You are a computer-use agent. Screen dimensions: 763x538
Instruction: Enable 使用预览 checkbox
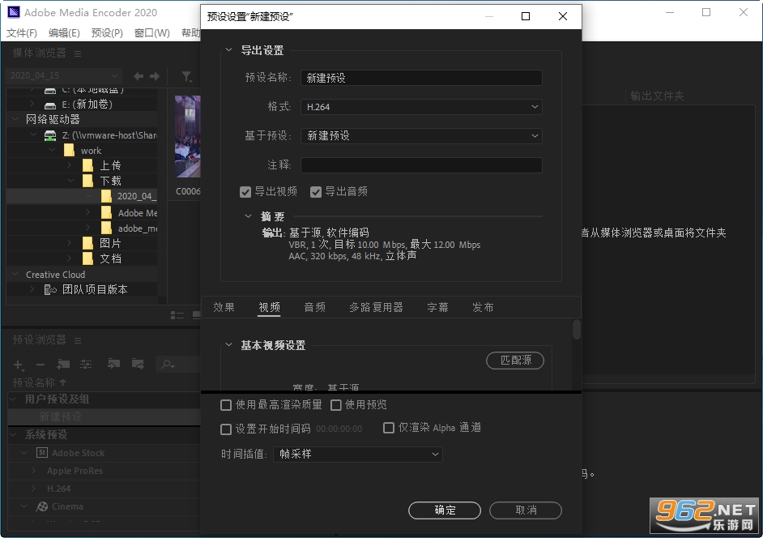pos(336,405)
